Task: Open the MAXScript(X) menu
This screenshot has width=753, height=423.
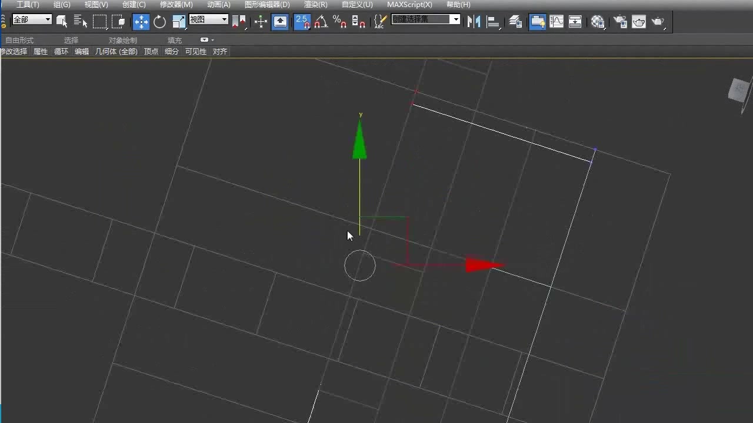Action: (409, 5)
